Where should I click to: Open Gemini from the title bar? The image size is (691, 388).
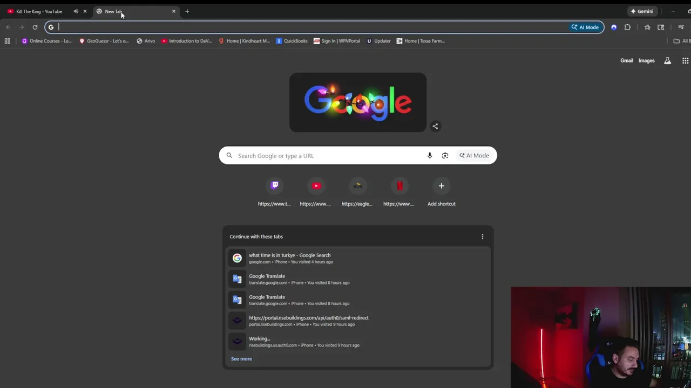(x=642, y=11)
